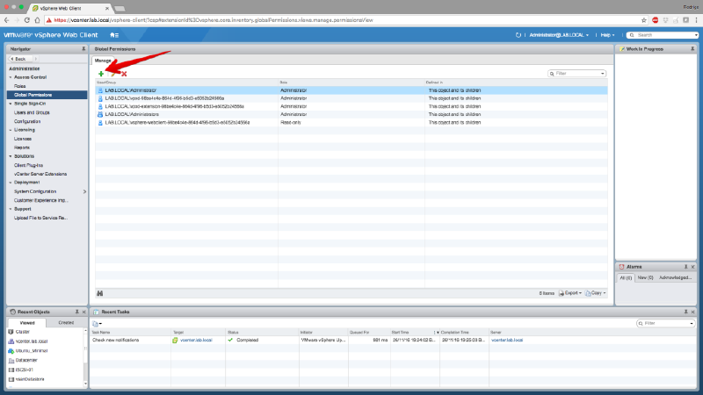This screenshot has height=395, width=703.
Task: Click the find binoculars icon below table
Action: point(100,292)
